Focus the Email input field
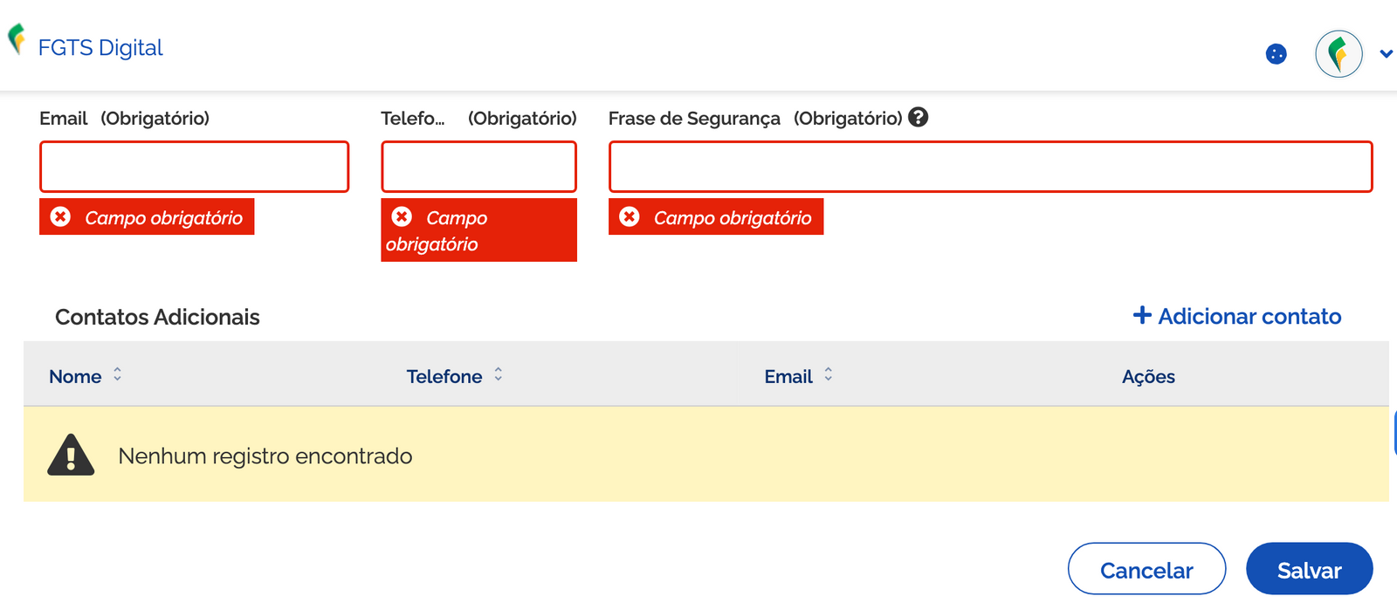 [194, 166]
